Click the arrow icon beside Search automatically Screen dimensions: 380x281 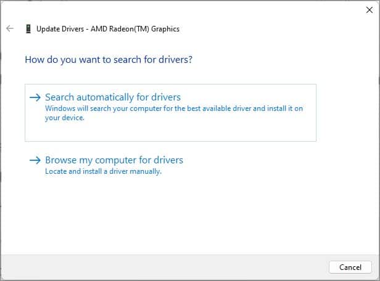pyautogui.click(x=35, y=97)
